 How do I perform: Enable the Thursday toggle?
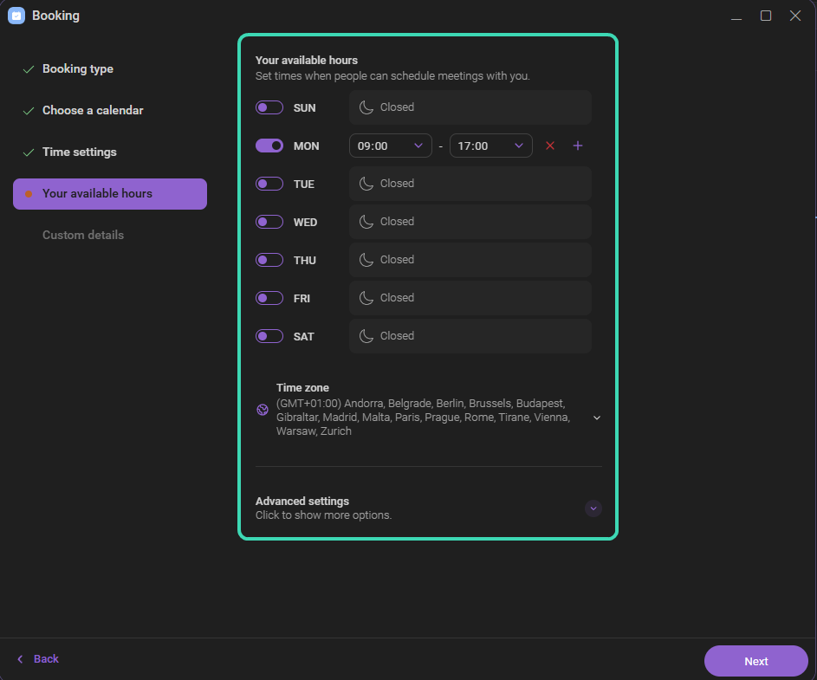click(269, 260)
